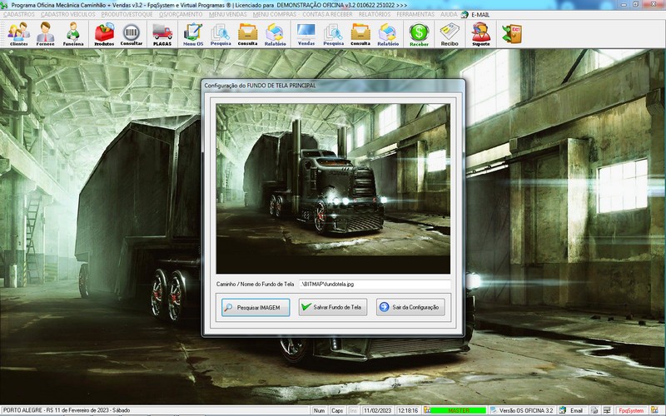
Task: Click the Produtos toolbar icon
Action: click(x=104, y=33)
